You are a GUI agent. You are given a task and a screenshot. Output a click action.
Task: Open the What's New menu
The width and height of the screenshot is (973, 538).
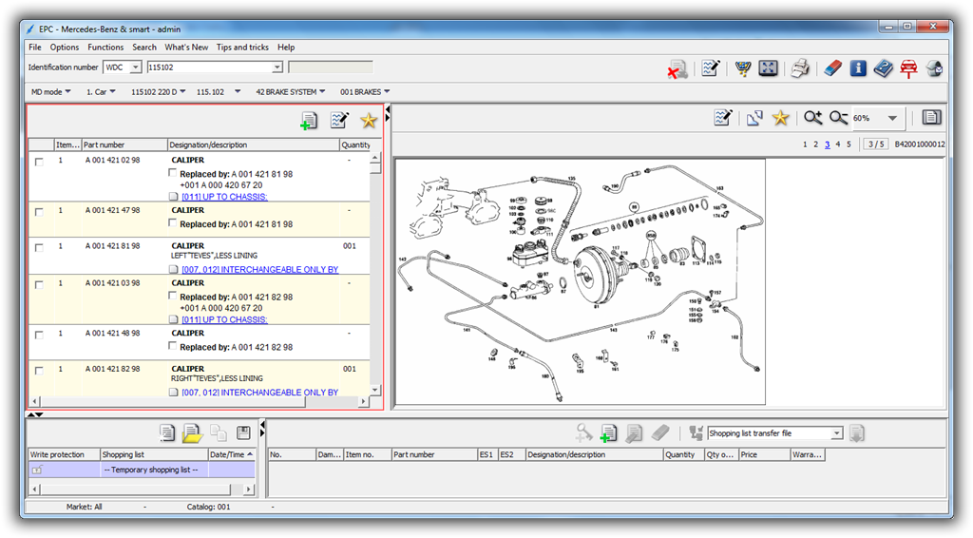(x=186, y=48)
